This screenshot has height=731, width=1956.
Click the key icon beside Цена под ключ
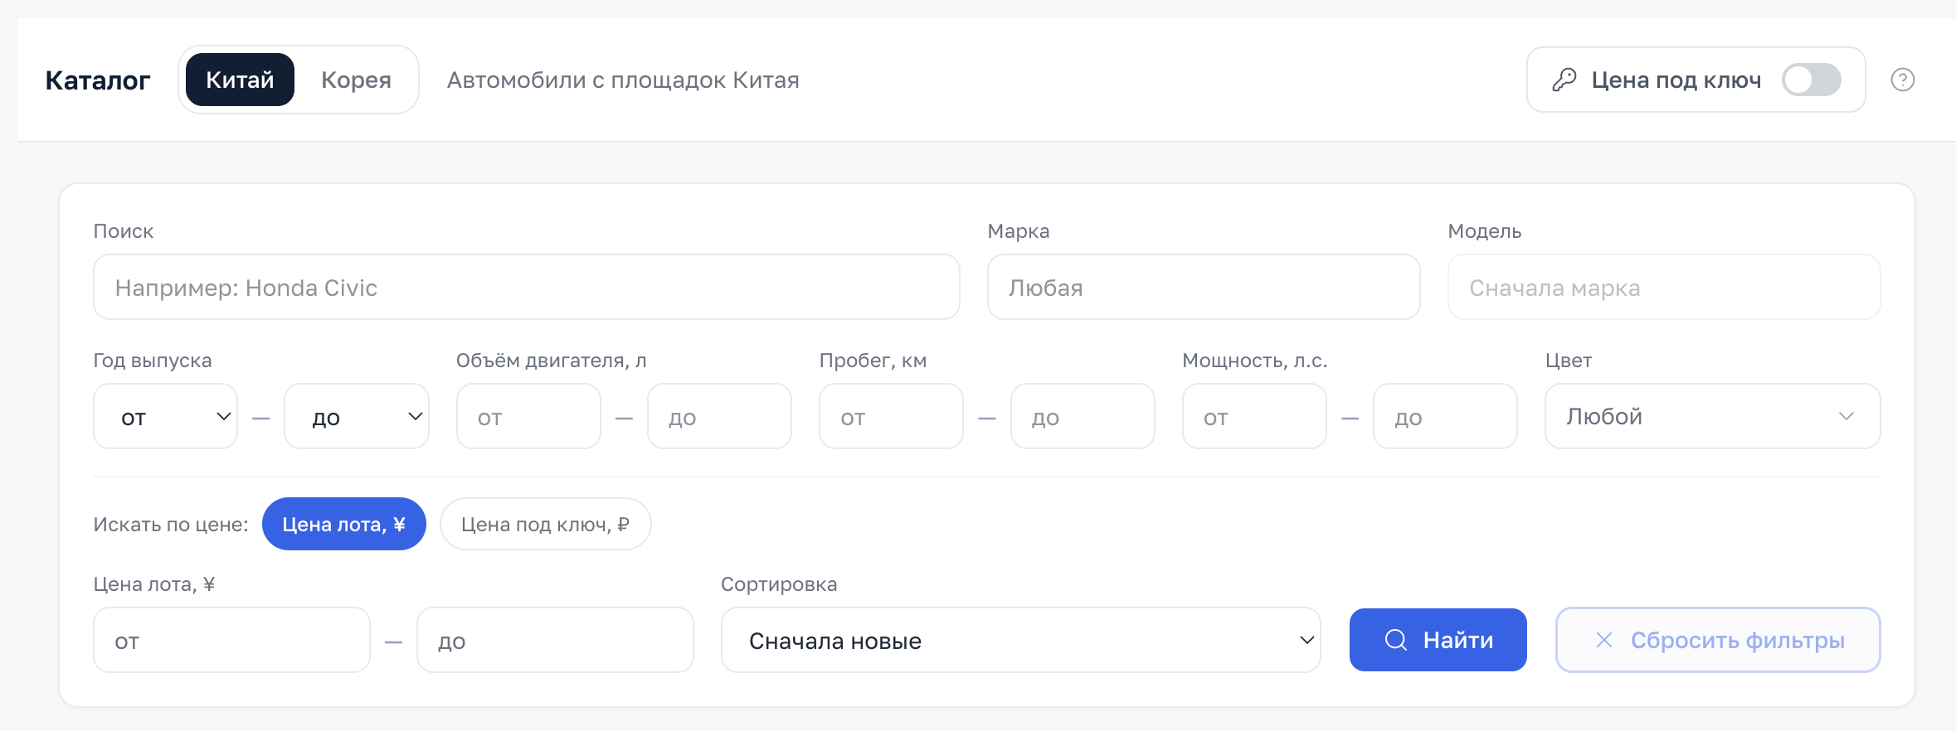(1564, 80)
